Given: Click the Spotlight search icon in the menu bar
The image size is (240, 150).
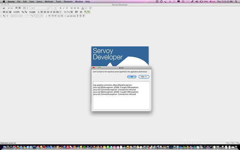Looking at the screenshot, I should tap(236, 1).
